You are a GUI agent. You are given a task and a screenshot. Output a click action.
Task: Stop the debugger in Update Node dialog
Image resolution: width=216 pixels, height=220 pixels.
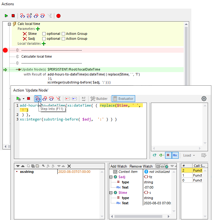(28, 99)
